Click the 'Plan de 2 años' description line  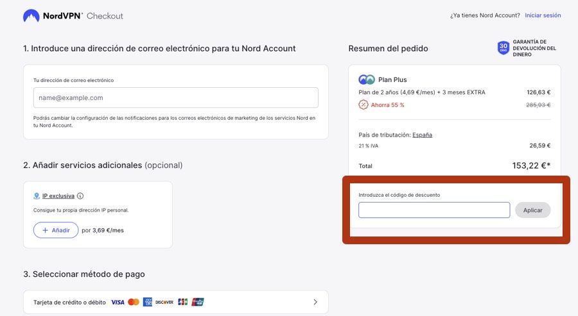(x=422, y=92)
